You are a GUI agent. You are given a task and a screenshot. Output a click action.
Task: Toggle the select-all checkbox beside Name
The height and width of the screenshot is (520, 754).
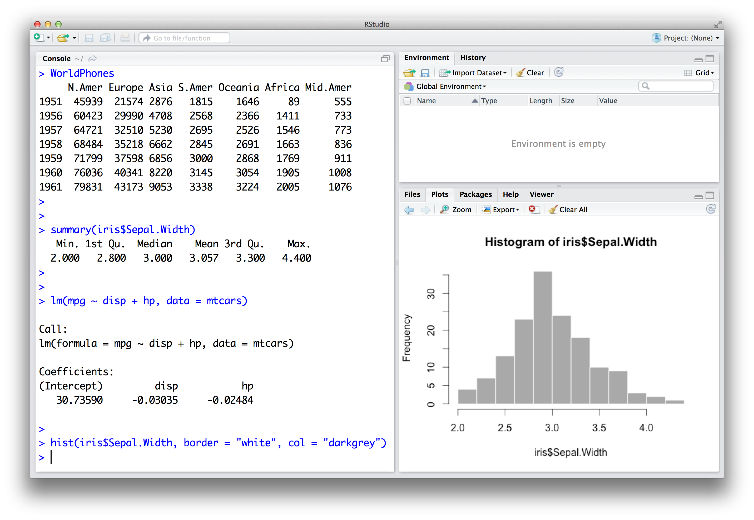(407, 101)
